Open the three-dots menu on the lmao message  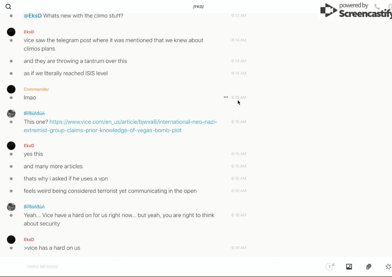tap(226, 97)
